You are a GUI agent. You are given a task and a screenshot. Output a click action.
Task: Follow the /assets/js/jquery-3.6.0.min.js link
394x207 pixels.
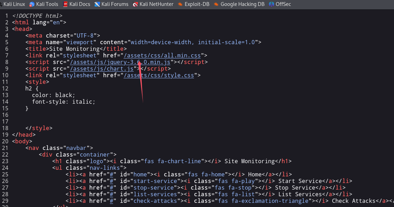[x=120, y=62]
